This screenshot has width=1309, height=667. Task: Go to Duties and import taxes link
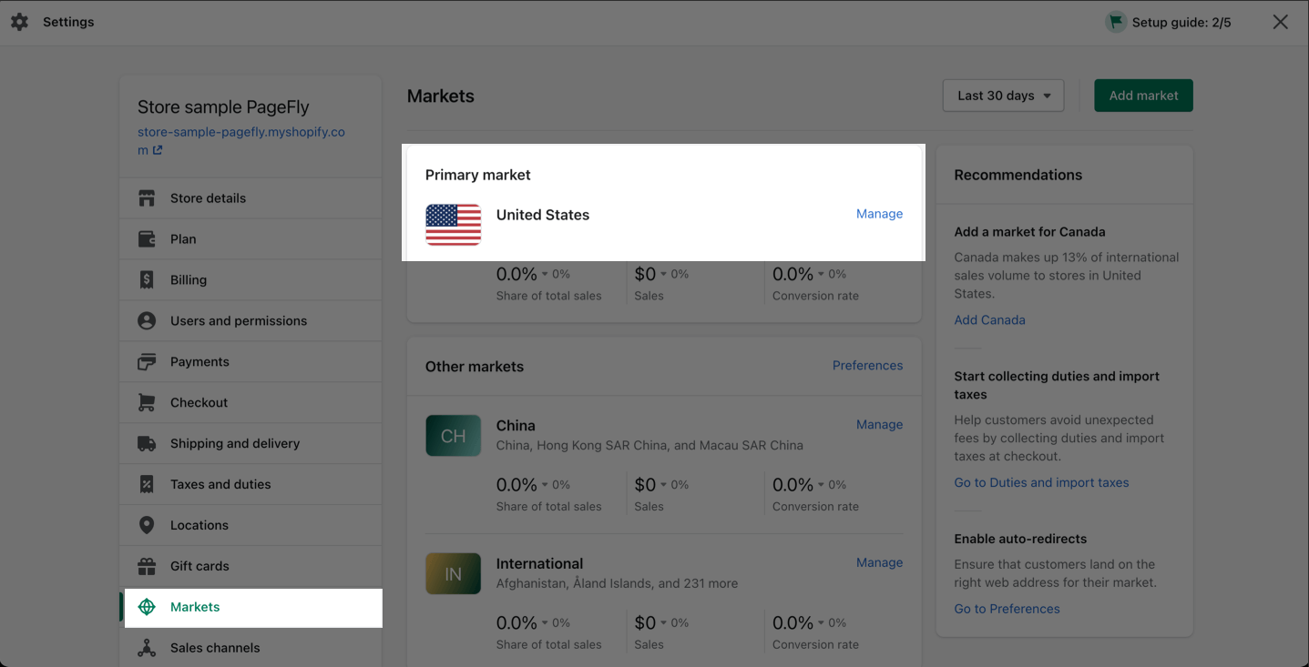(1041, 483)
